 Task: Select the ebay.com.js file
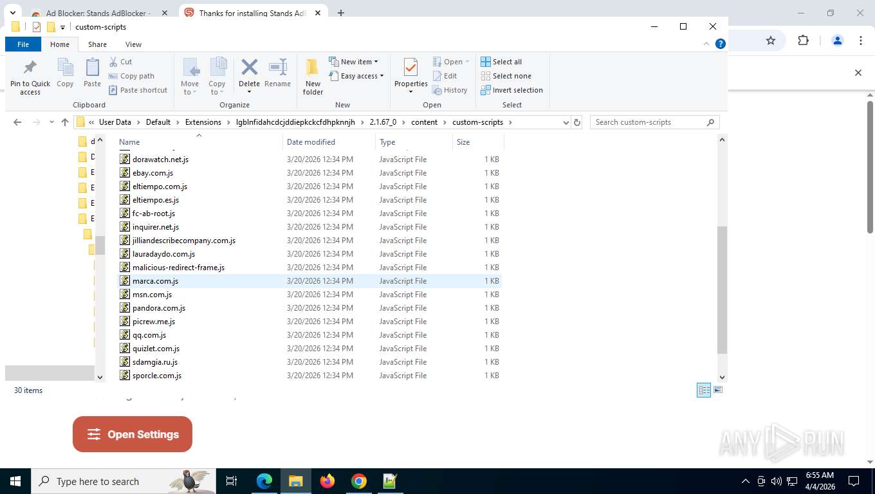309,173
